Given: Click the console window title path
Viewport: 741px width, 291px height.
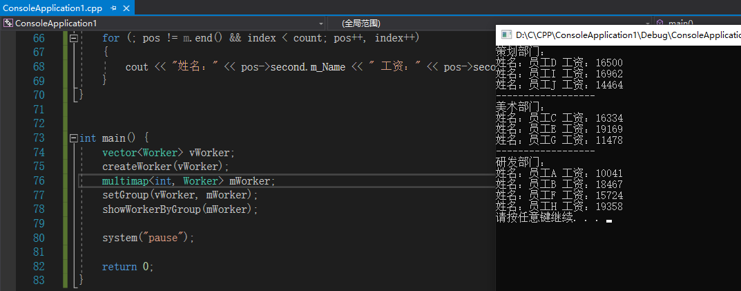Looking at the screenshot, I should coord(628,35).
